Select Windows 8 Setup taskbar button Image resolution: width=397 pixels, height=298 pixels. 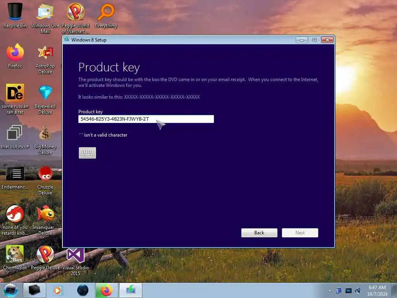click(x=131, y=290)
